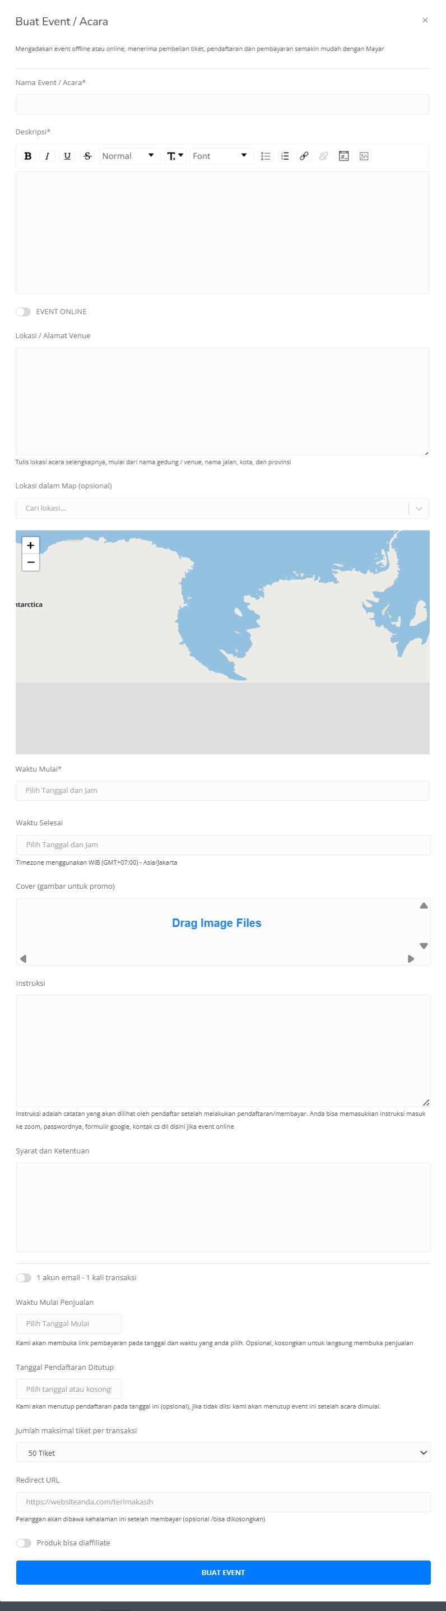
Task: Insert embedded content using toolbar icon
Action: (x=343, y=156)
